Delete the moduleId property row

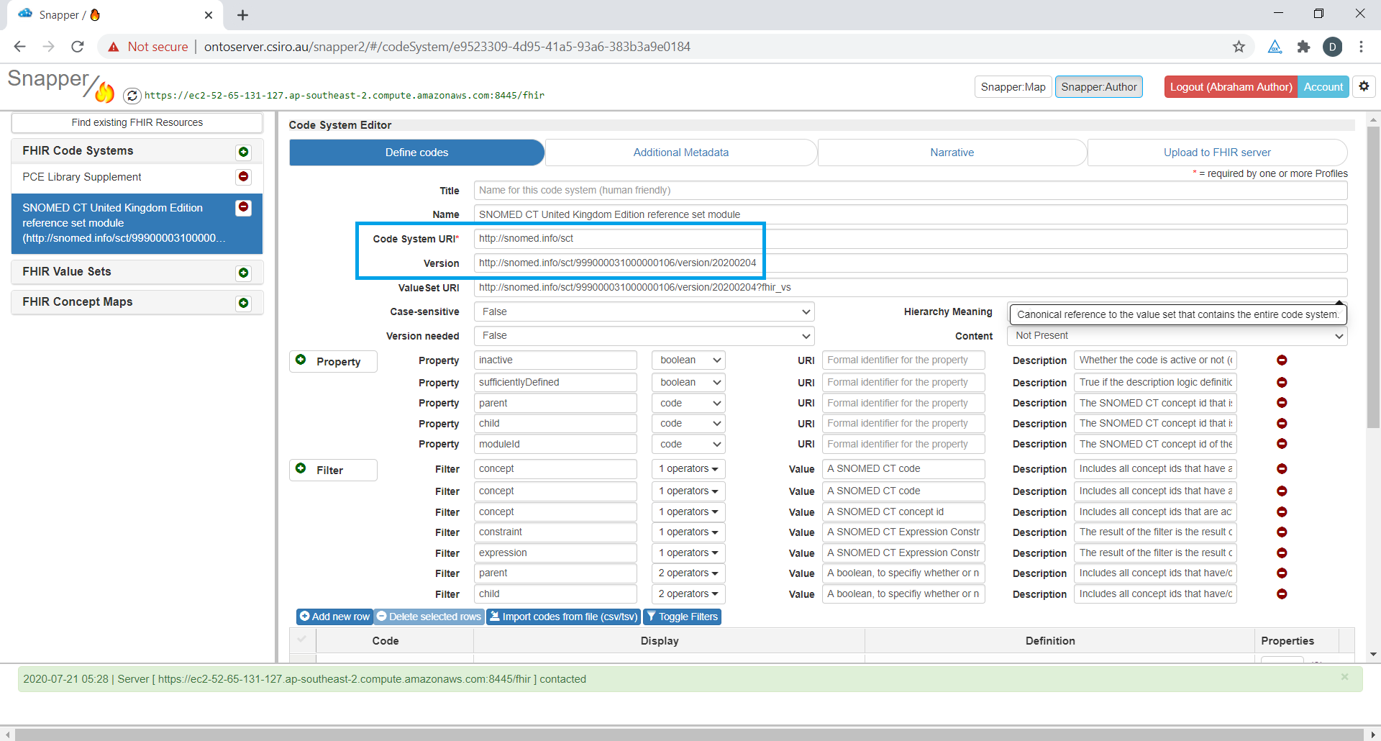pos(1282,444)
